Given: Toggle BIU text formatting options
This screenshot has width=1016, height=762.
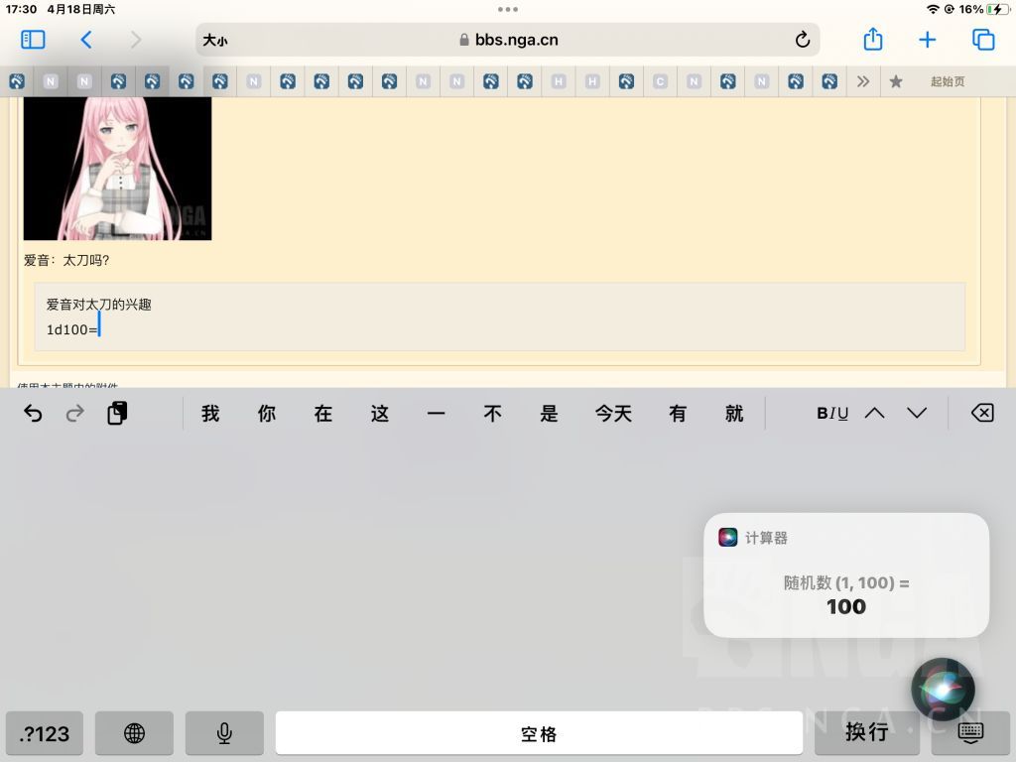Looking at the screenshot, I should [x=832, y=414].
